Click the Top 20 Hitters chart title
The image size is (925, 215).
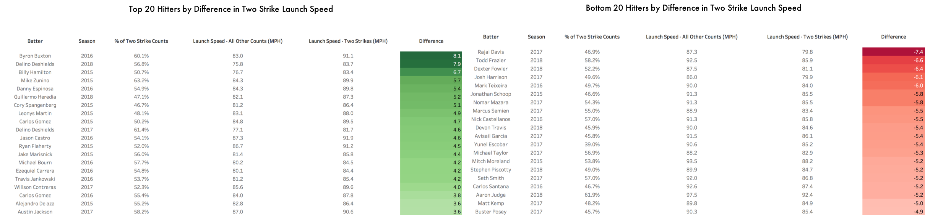point(230,9)
